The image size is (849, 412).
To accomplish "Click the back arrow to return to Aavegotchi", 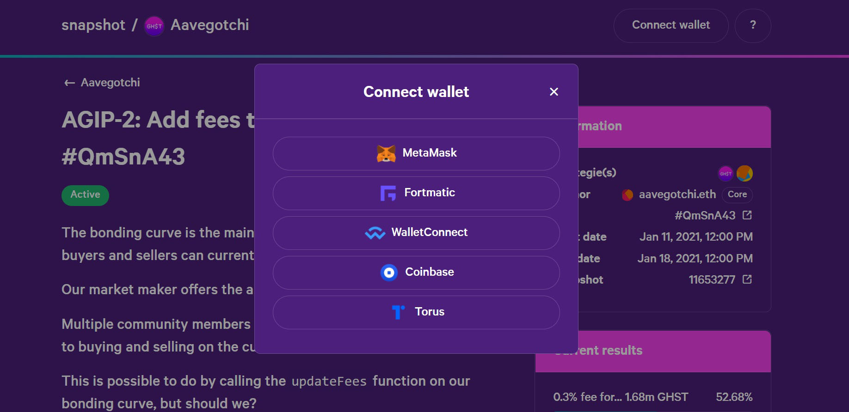I will pos(69,82).
